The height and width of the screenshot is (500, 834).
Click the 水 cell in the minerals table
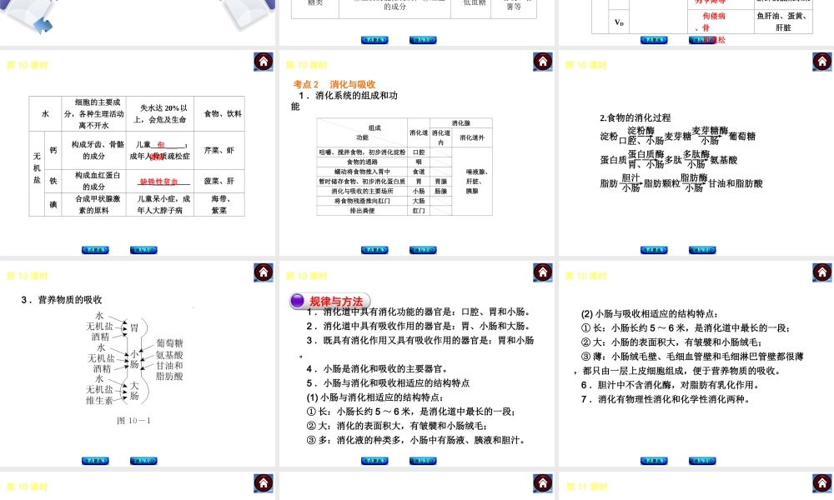pyautogui.click(x=45, y=113)
